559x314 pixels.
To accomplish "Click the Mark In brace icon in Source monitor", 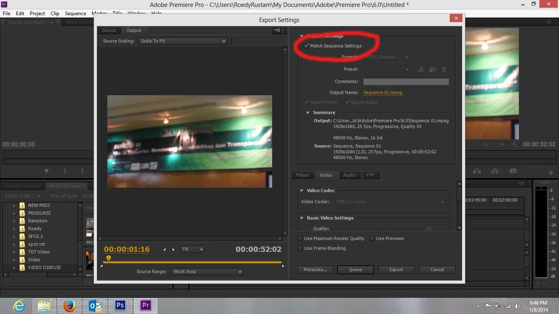I will 65,171.
